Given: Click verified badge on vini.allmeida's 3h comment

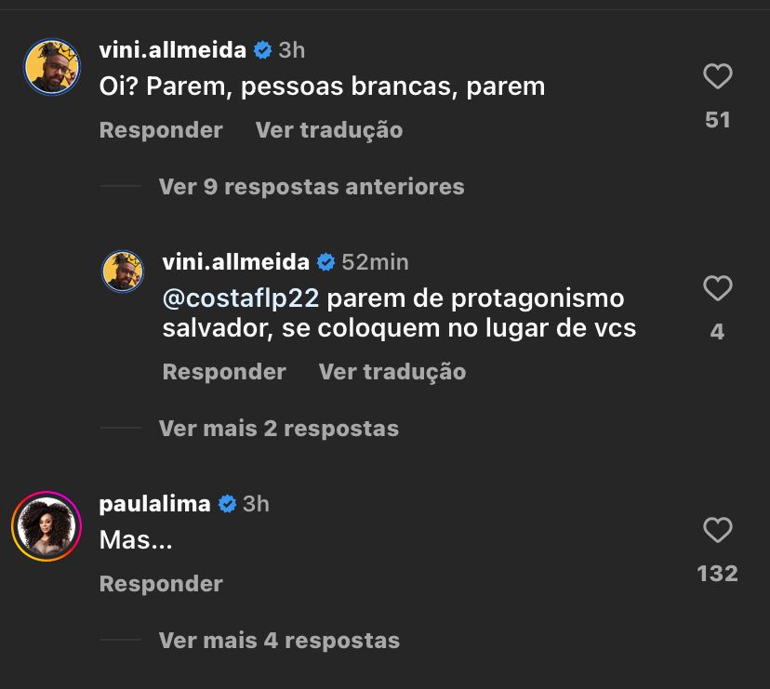Looking at the screenshot, I should 262,50.
